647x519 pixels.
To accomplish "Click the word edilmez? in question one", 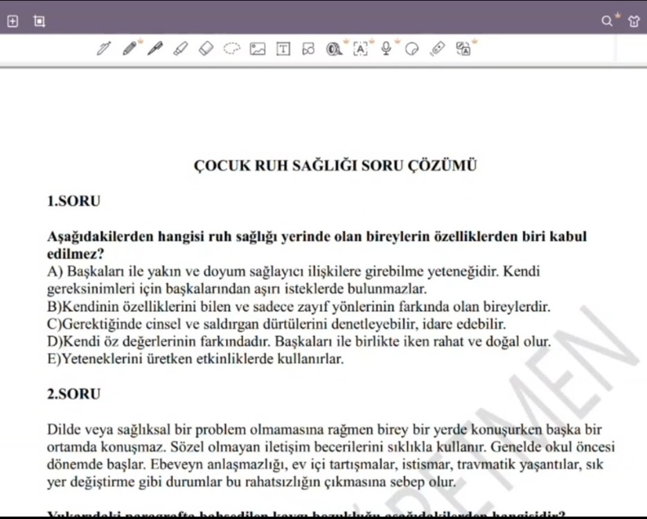I will (76, 254).
